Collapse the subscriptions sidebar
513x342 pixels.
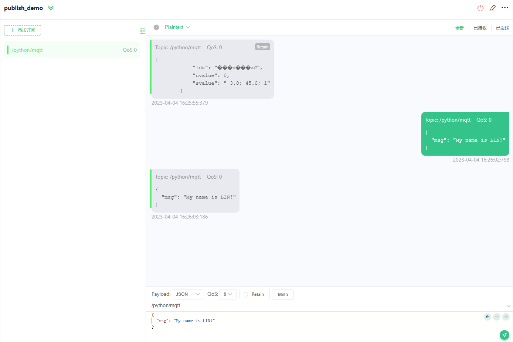(x=142, y=31)
